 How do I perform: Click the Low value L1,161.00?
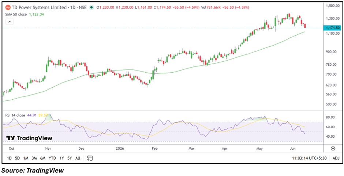pos(143,8)
